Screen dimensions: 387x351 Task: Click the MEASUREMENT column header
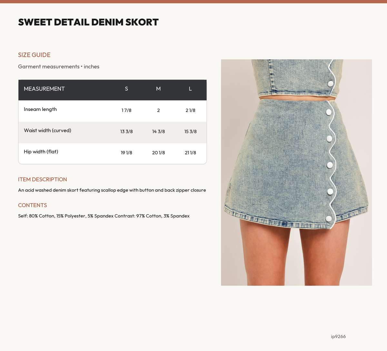(44, 89)
